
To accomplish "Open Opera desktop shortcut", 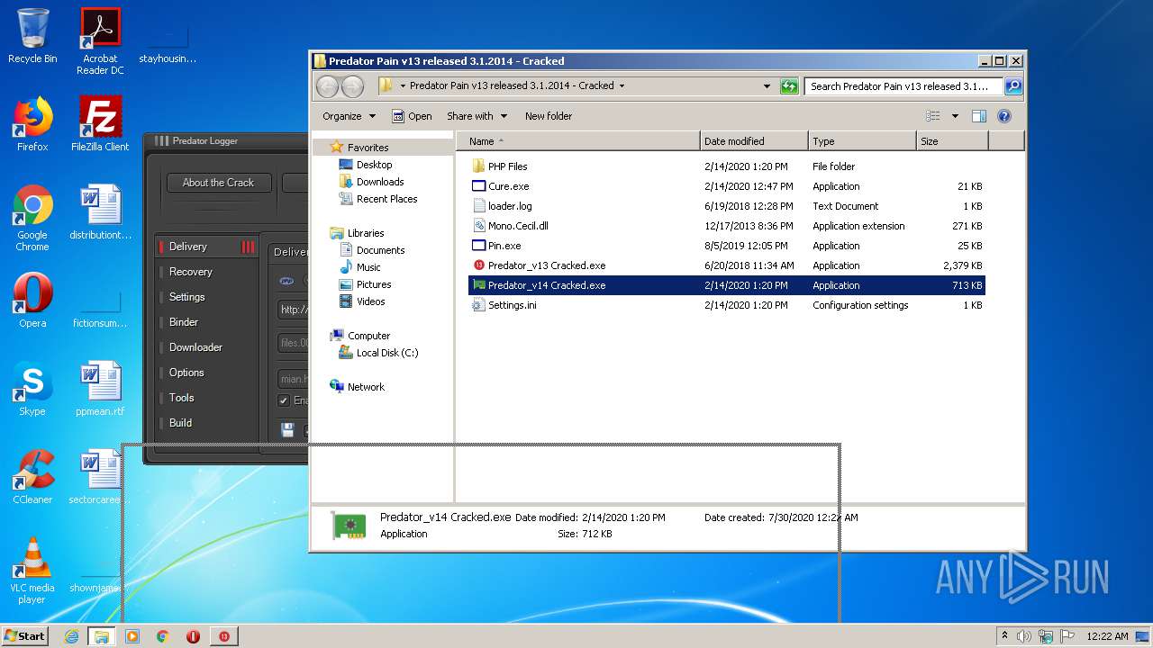I will [32, 301].
